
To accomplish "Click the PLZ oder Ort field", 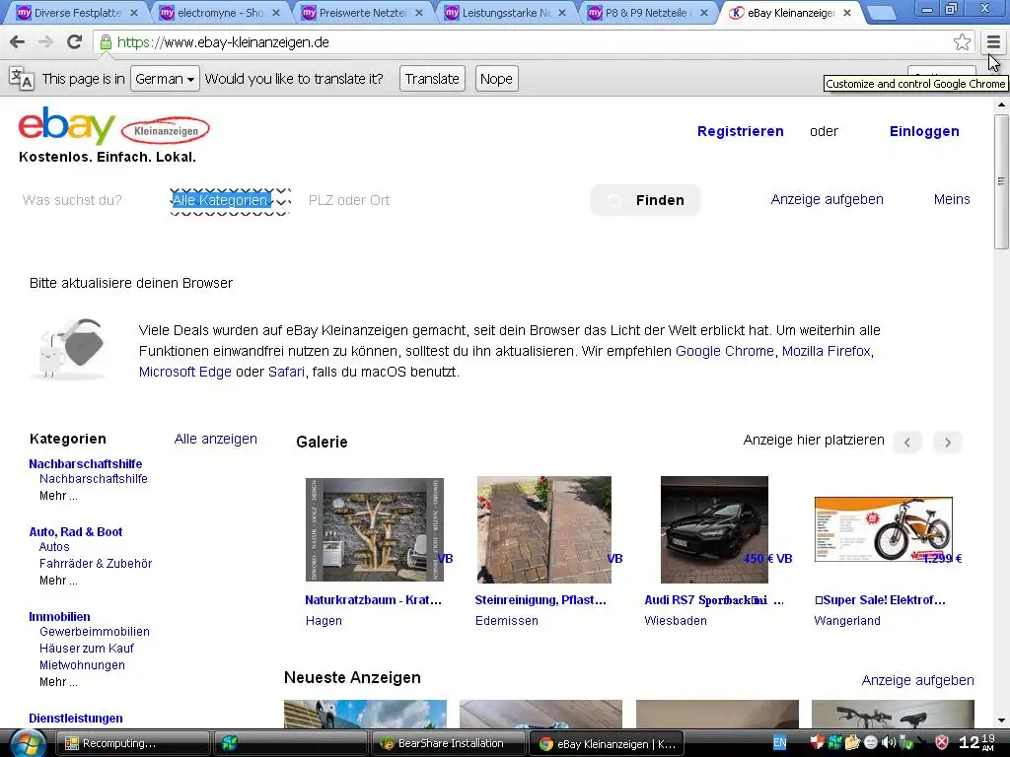I will (x=349, y=200).
